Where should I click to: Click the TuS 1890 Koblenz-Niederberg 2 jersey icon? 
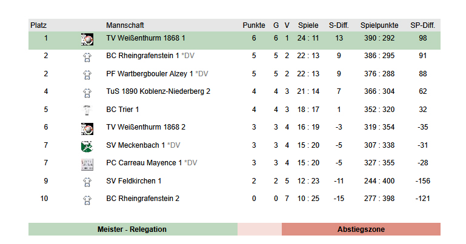(87, 92)
